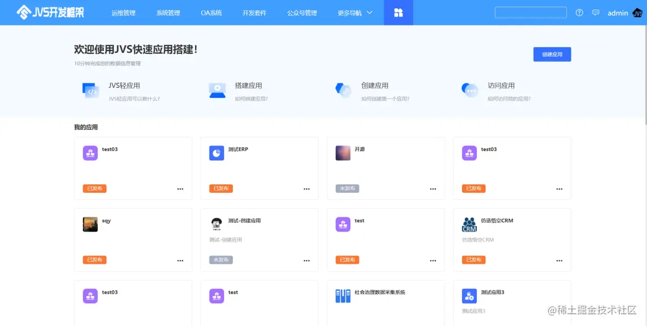Screen dimensions: 647x326
Task: Click the 我的应用 section heading
Action: point(86,127)
